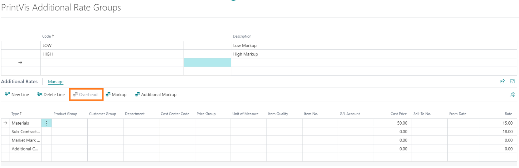This screenshot has height=168, width=519.
Task: Sort by the Type column header
Action: pos(16,114)
